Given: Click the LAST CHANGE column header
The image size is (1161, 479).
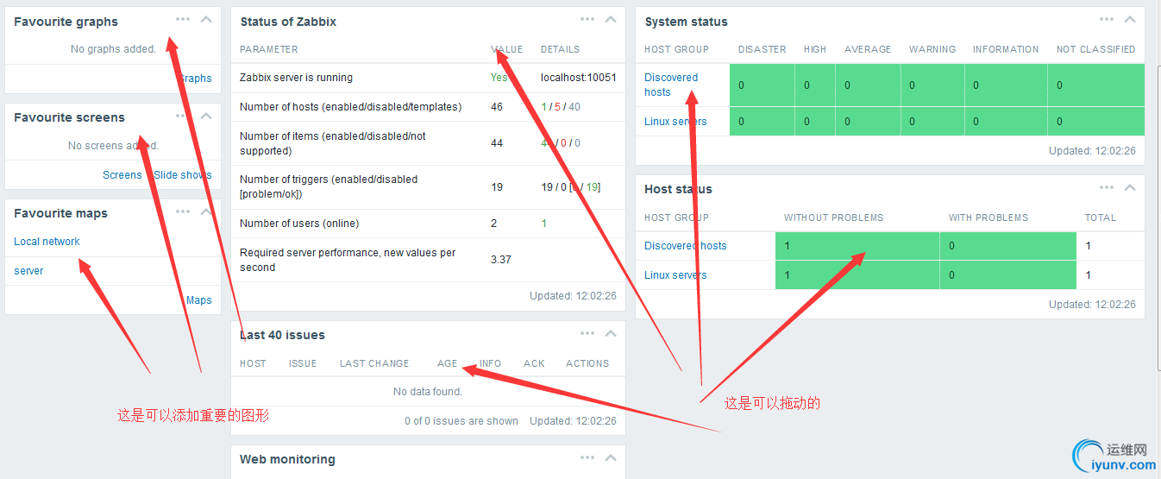Looking at the screenshot, I should coord(374,364).
